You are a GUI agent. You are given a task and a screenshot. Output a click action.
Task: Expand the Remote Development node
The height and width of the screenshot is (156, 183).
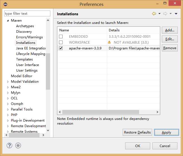8,126
